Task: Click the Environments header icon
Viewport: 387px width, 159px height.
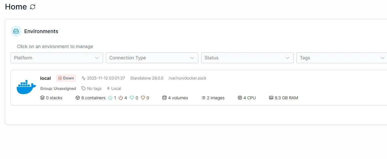Action: (16, 31)
